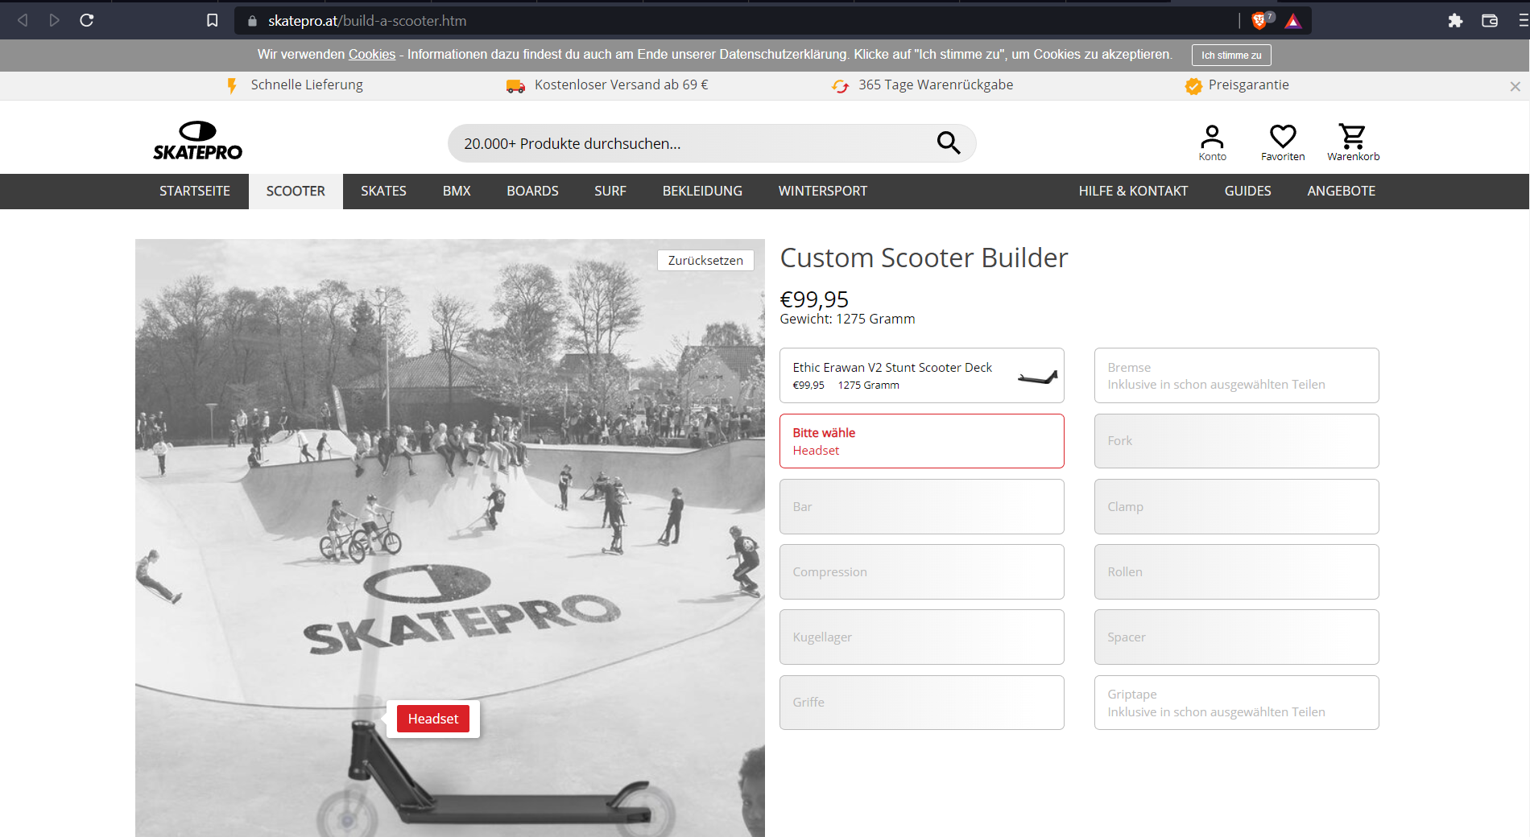Viewport: 1530px width, 837px height.
Task: Open the Wintersport menu
Action: (x=823, y=191)
